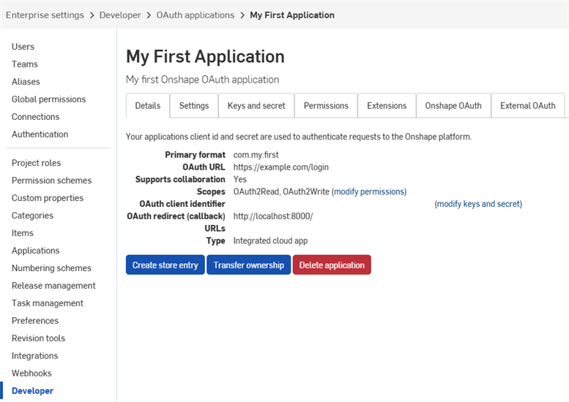
Task: Open Task management page
Action: [x=48, y=303]
